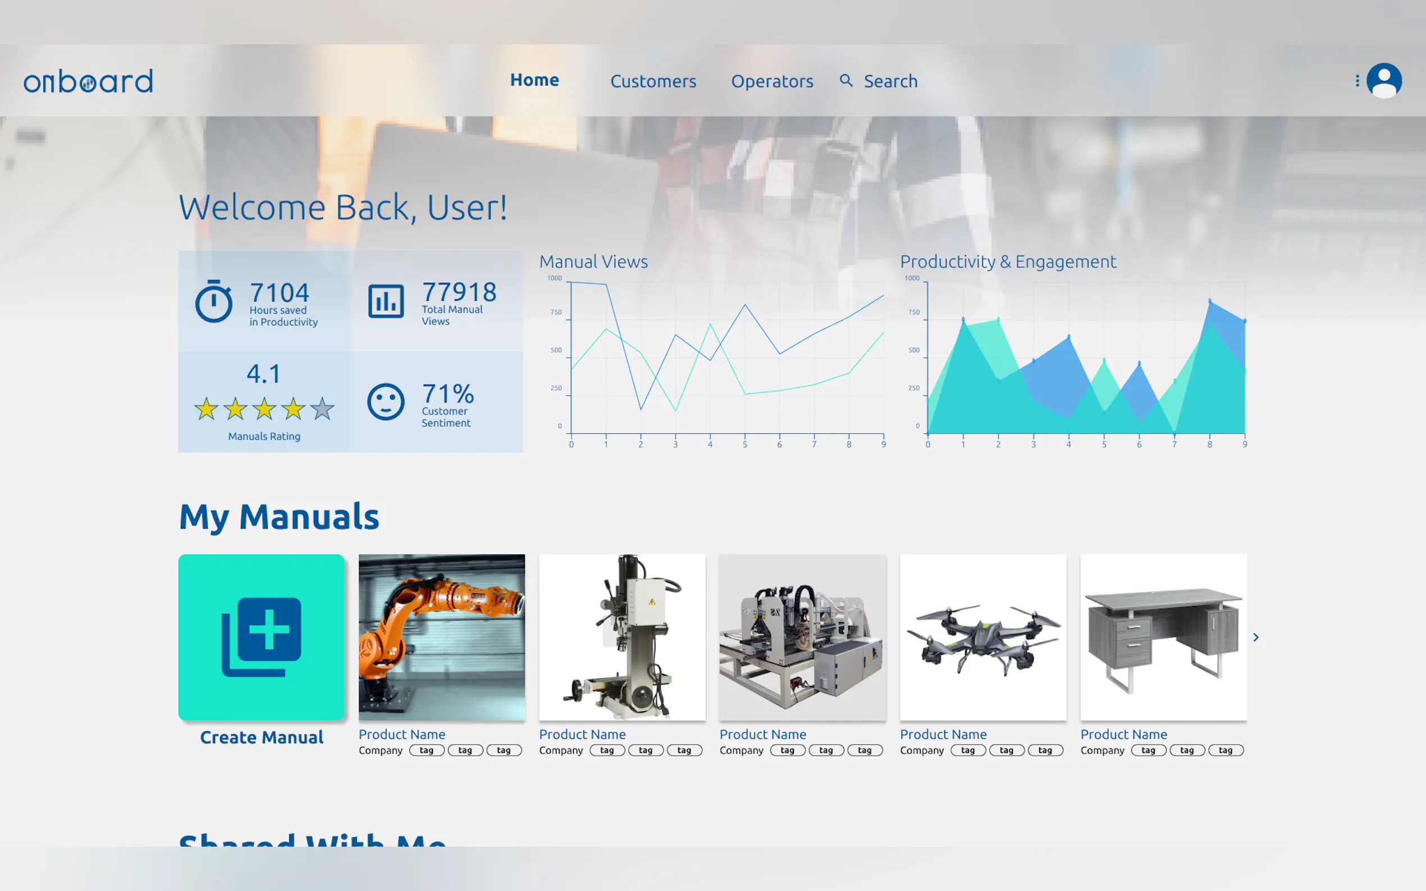Click the onboard logo
The width and height of the screenshot is (1426, 891).
coord(88,81)
